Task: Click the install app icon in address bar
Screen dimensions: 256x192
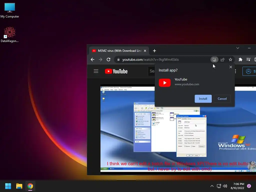Action: click(x=214, y=59)
